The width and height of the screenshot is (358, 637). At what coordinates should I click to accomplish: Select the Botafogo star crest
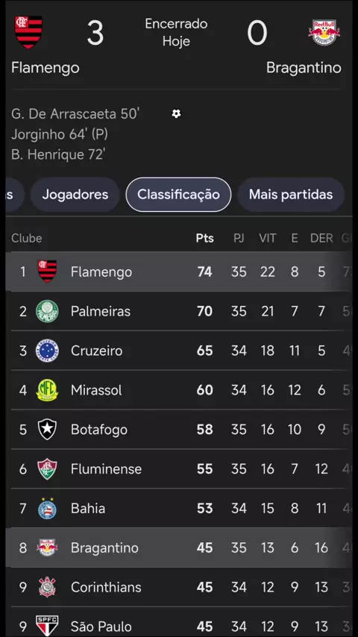pyautogui.click(x=47, y=430)
